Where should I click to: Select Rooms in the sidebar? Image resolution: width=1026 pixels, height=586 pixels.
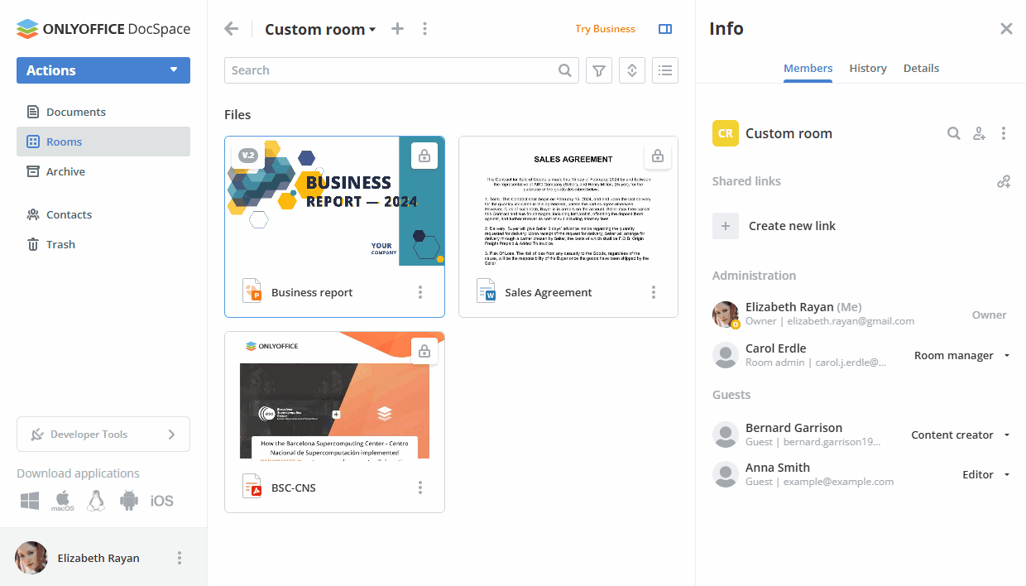coord(103,142)
